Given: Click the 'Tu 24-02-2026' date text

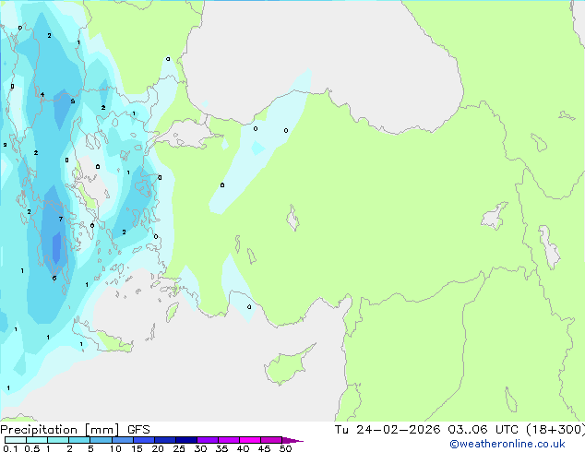Looking at the screenshot, I should pyautogui.click(x=388, y=430).
